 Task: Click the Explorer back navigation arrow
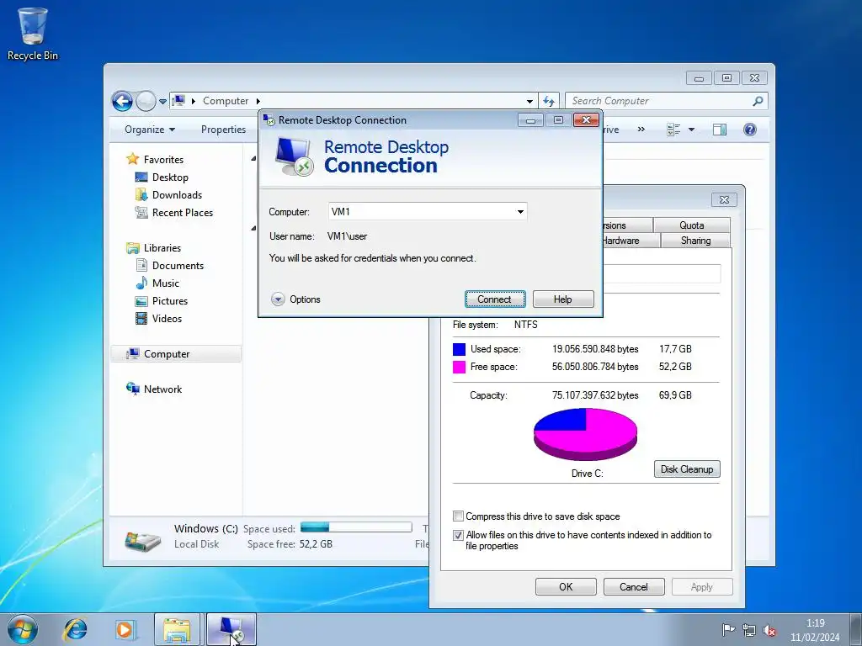[x=122, y=101]
